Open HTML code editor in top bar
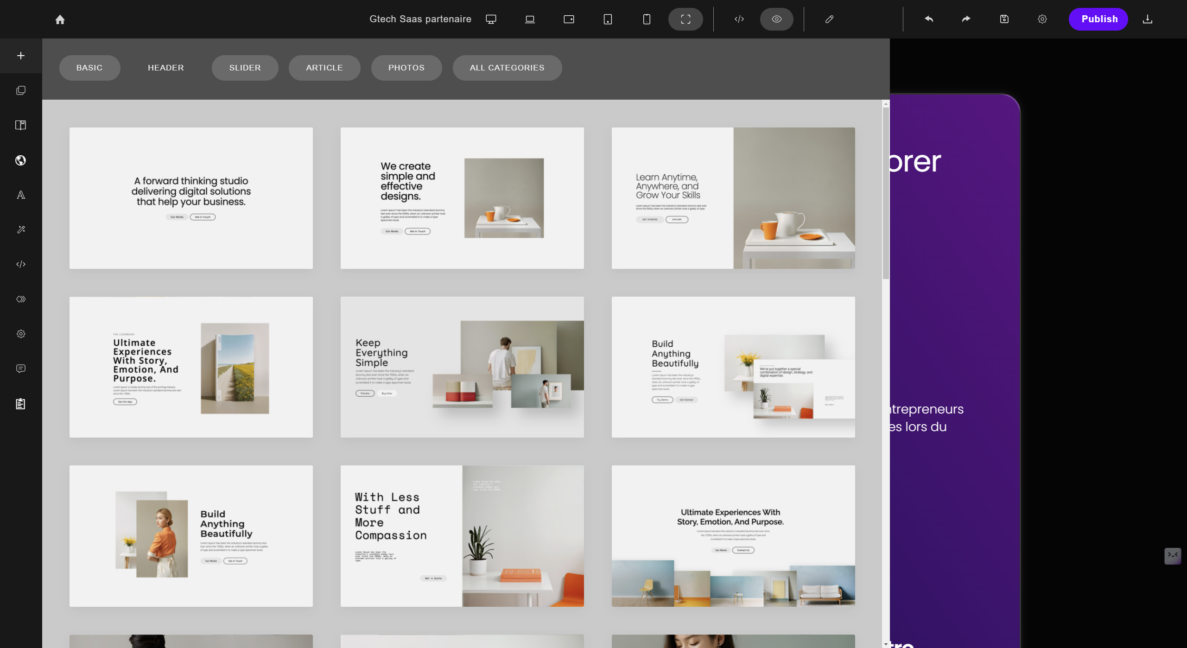Viewport: 1187px width, 648px height. coord(739,19)
